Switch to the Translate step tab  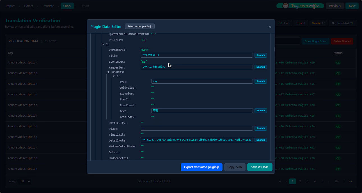pos(48,6)
